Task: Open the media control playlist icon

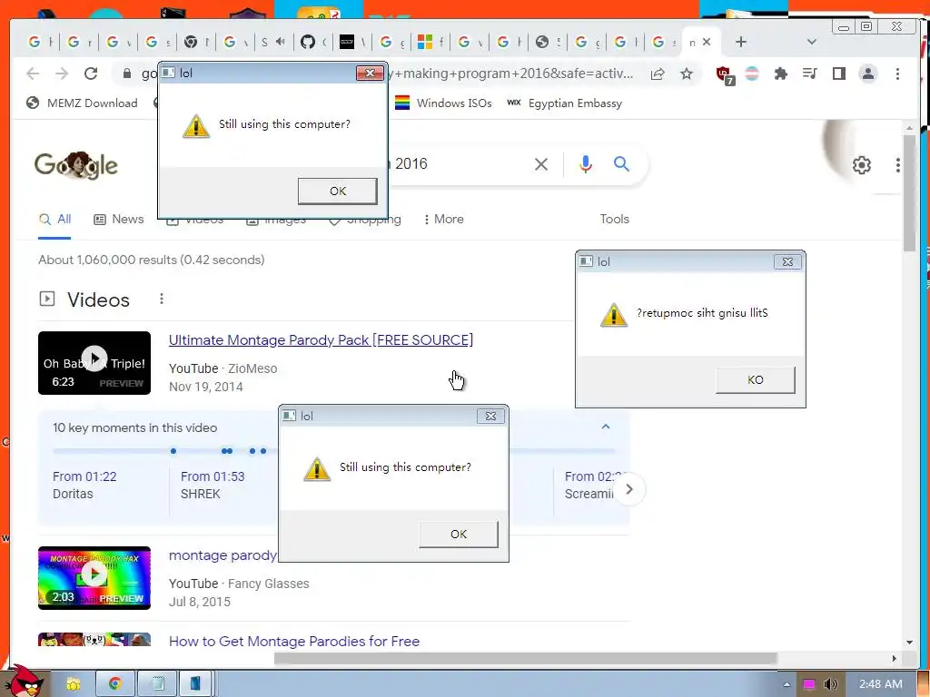Action: pos(809,74)
